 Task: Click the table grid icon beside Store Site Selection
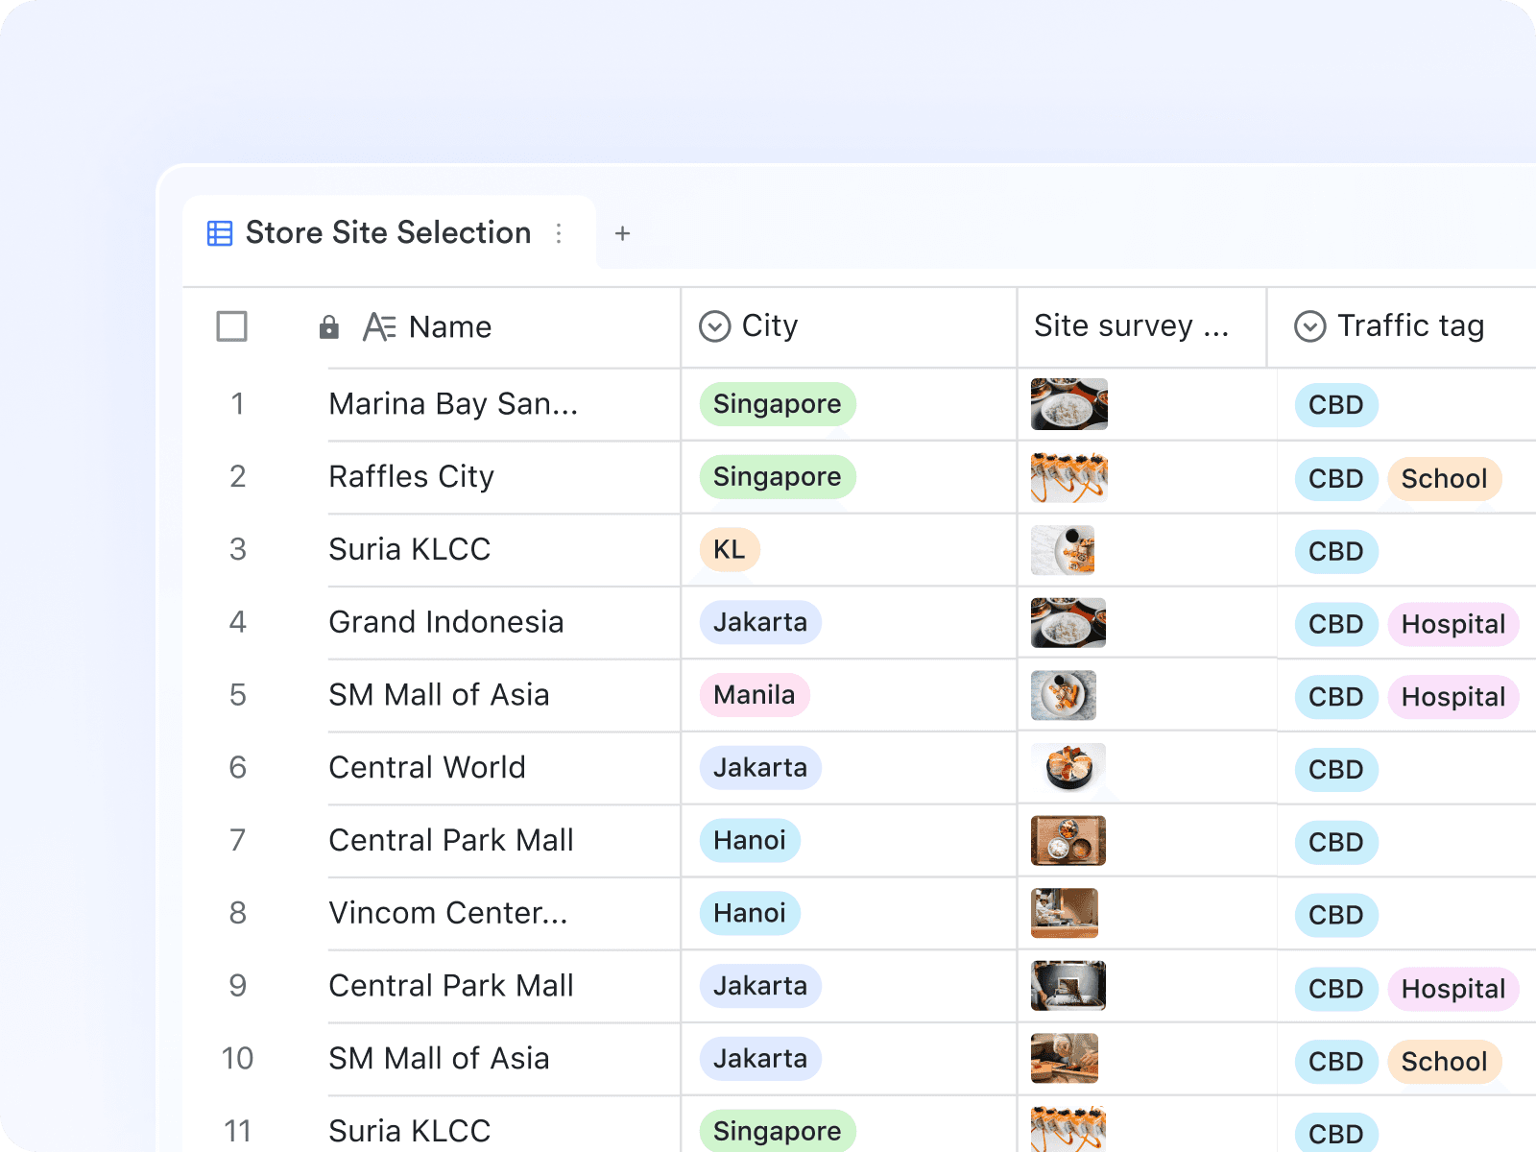click(220, 233)
